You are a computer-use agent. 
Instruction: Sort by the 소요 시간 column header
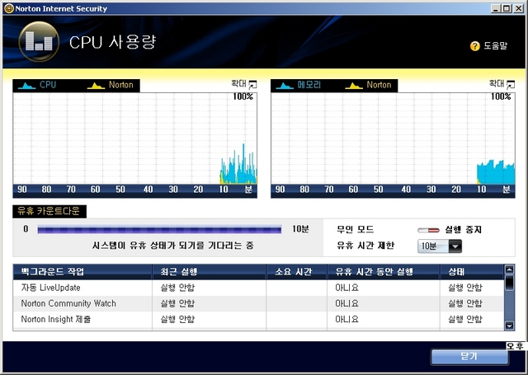tap(296, 272)
